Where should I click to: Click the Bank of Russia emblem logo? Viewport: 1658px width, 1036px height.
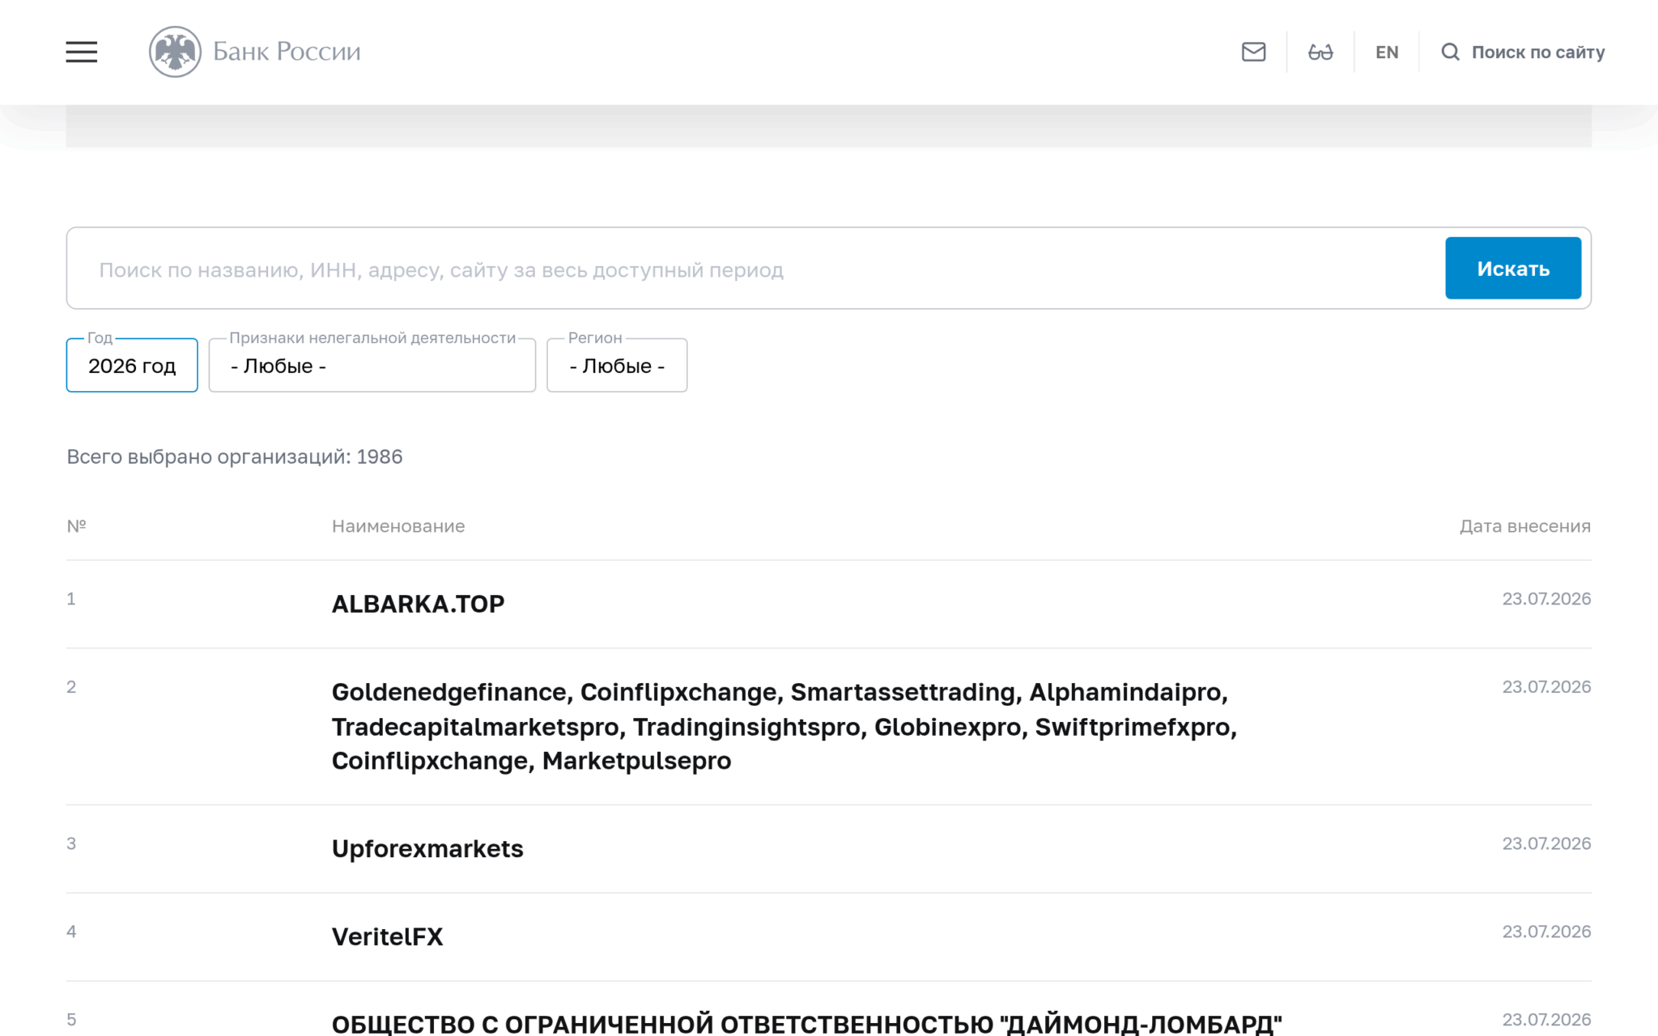(x=175, y=52)
